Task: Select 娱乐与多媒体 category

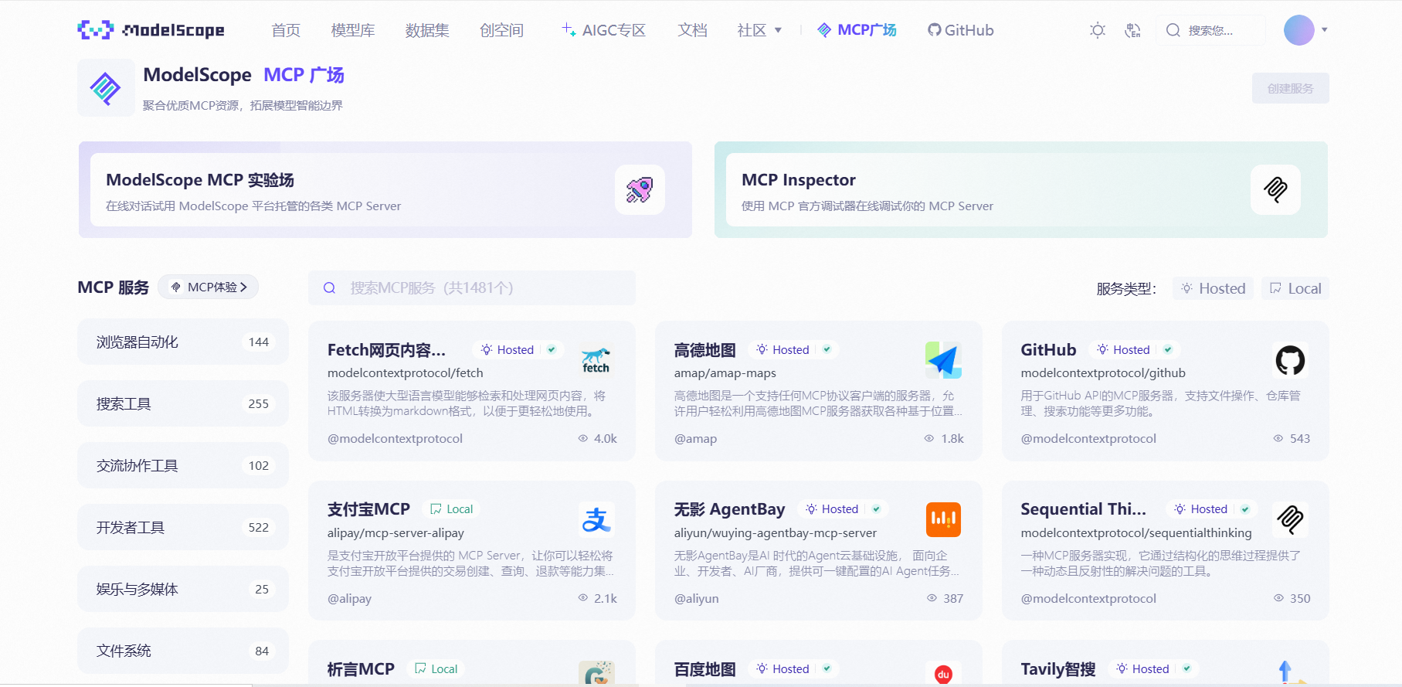Action: click(183, 589)
